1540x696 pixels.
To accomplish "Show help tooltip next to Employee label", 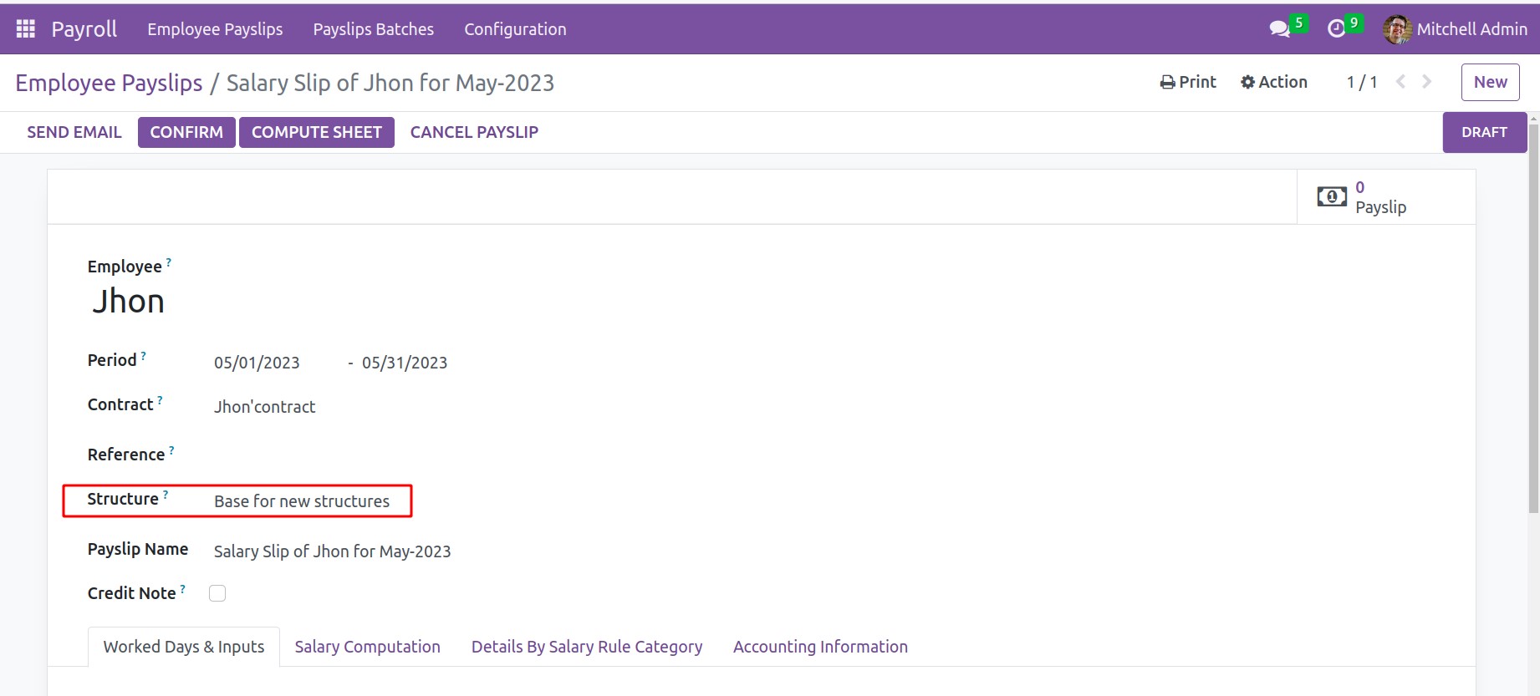I will point(169,263).
